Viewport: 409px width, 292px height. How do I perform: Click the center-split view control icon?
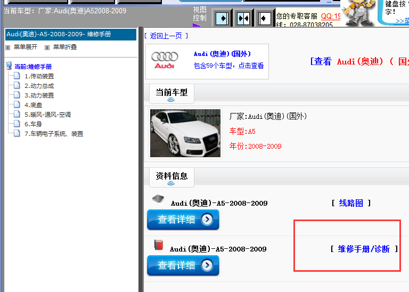(243, 18)
